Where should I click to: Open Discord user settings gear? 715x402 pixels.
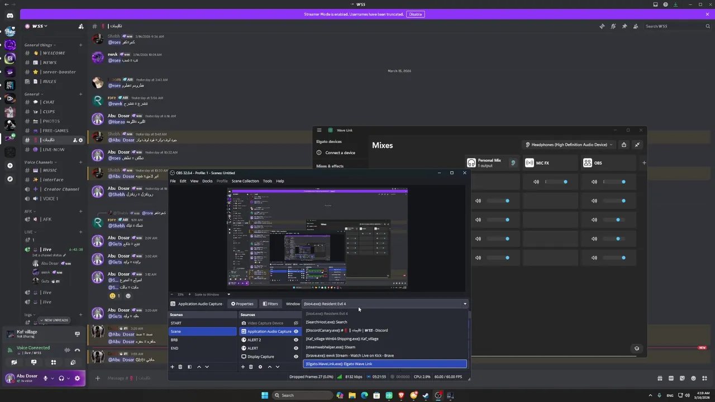coord(77,378)
